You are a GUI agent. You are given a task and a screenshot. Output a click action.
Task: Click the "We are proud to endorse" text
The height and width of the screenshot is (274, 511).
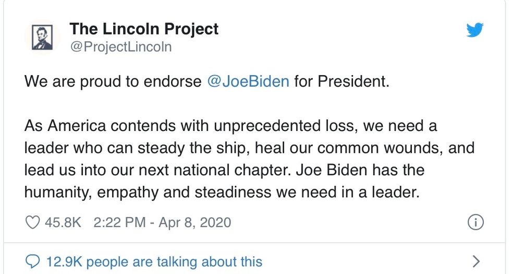click(112, 82)
